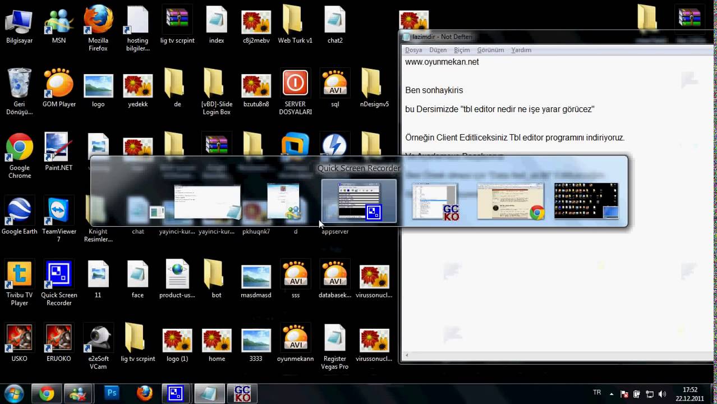Launch the TeamViewer 7 shortcut
717x404 pixels.
click(59, 219)
